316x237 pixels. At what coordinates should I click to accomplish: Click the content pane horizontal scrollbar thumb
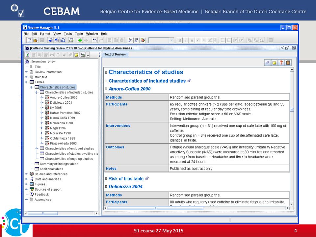coord(155,208)
